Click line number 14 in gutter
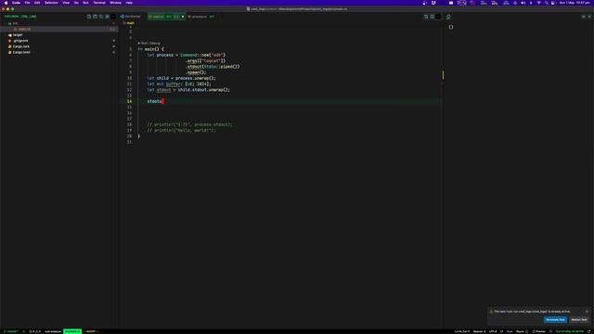Image resolution: width=594 pixels, height=334 pixels. click(x=130, y=101)
